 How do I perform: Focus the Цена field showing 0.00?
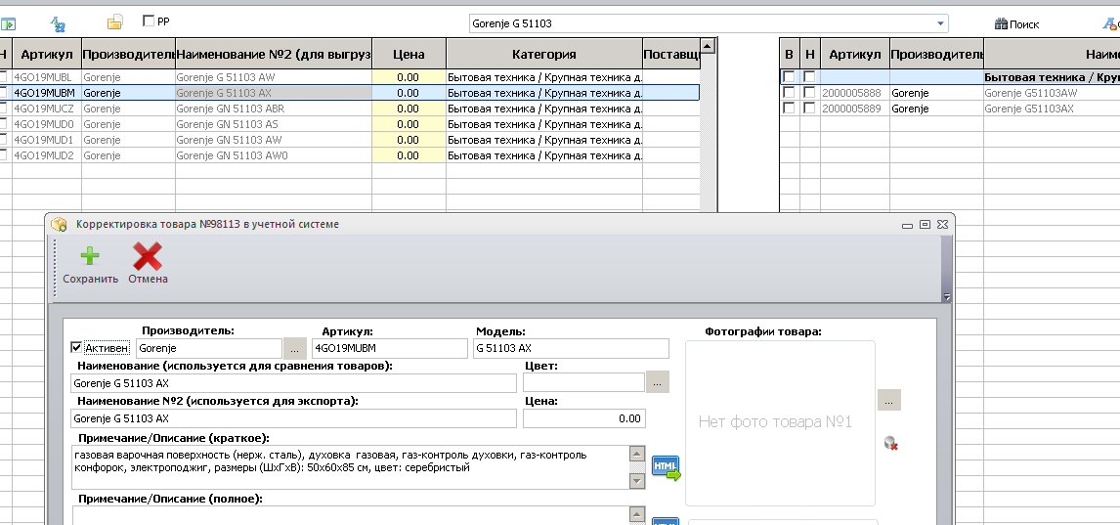point(584,418)
